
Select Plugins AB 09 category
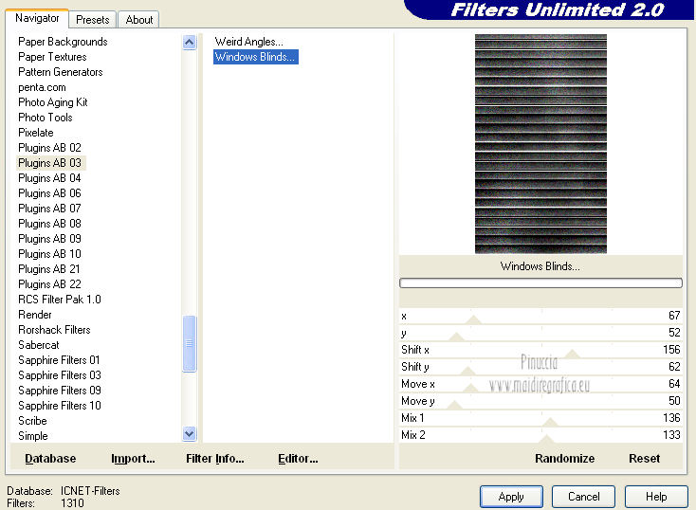tap(49, 239)
